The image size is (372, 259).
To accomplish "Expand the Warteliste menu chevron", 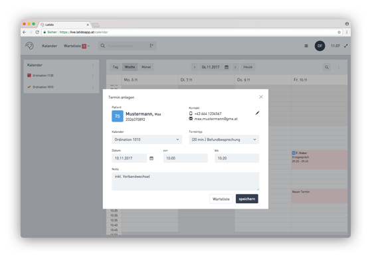I will 89,46.
